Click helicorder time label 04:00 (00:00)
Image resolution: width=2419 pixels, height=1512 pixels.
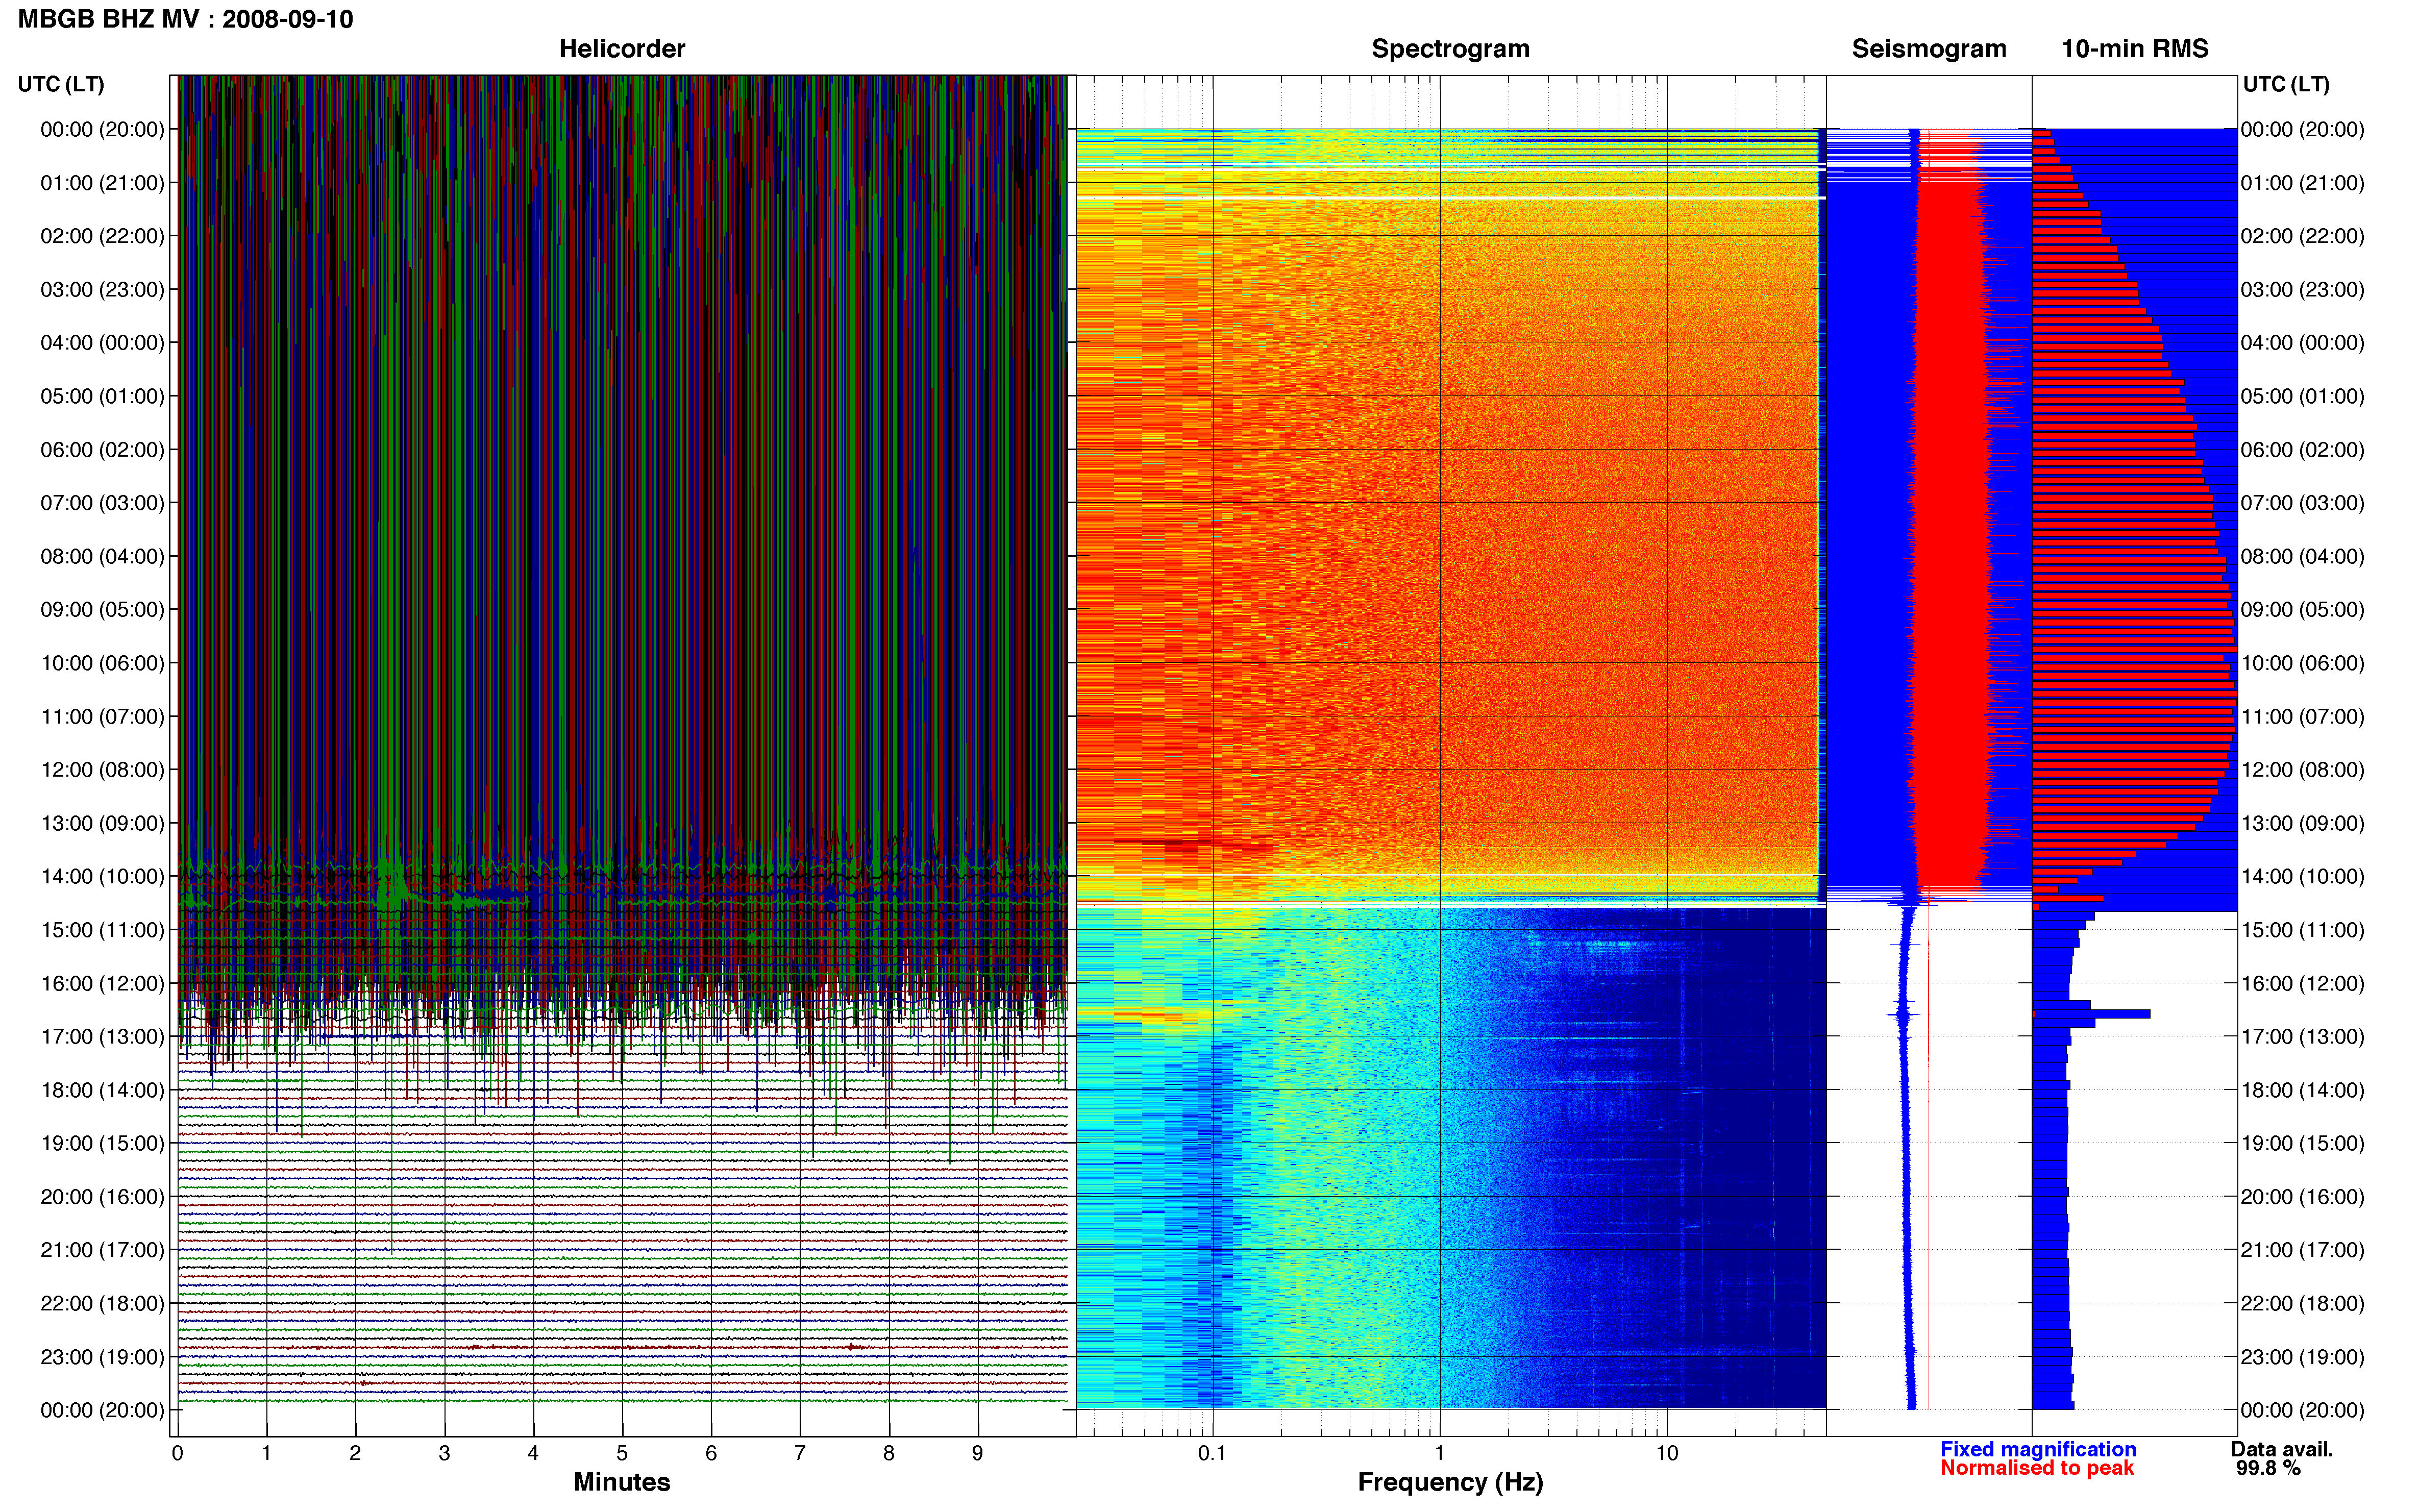(x=102, y=343)
